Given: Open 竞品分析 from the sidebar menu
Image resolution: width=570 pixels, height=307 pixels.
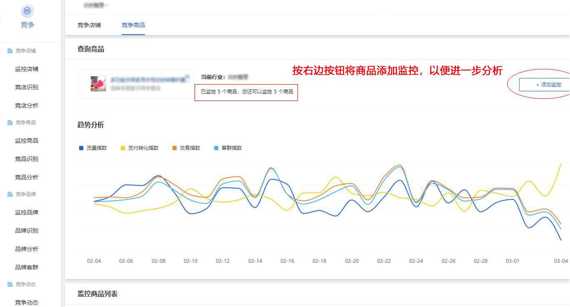Looking at the screenshot, I should point(27,177).
